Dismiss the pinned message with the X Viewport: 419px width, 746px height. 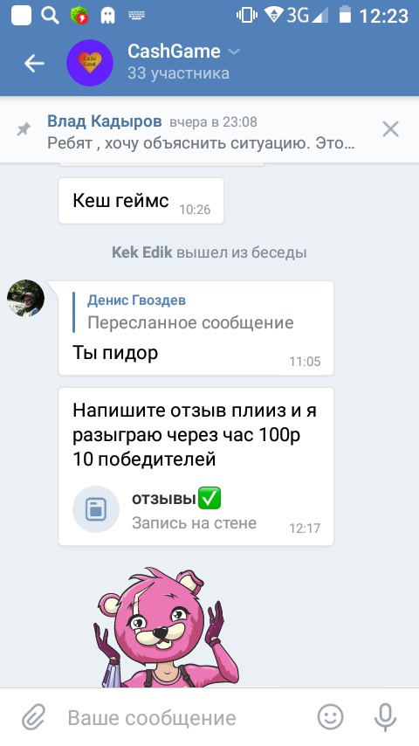(x=390, y=129)
